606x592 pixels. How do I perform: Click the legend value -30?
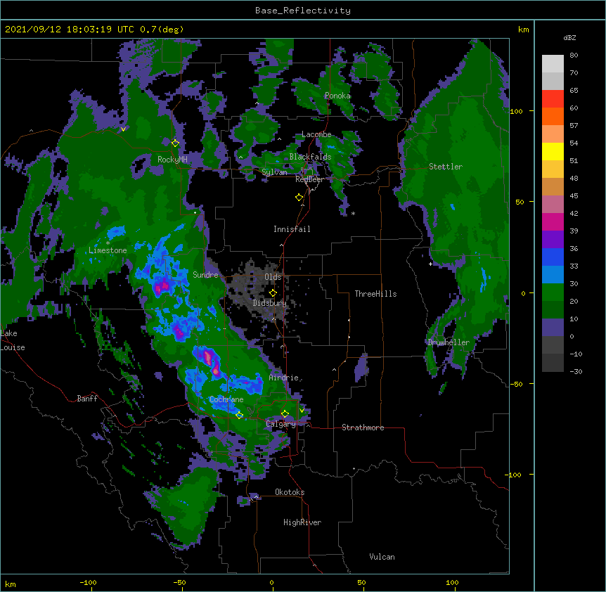[x=576, y=372]
